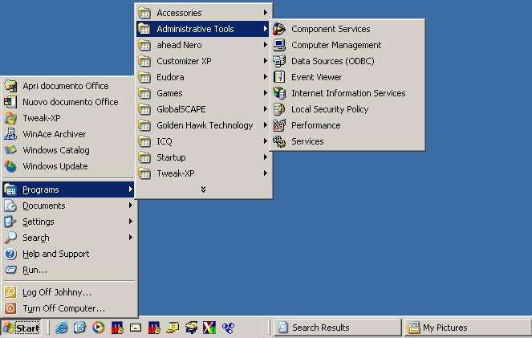Open the Programs menu item

click(68, 189)
